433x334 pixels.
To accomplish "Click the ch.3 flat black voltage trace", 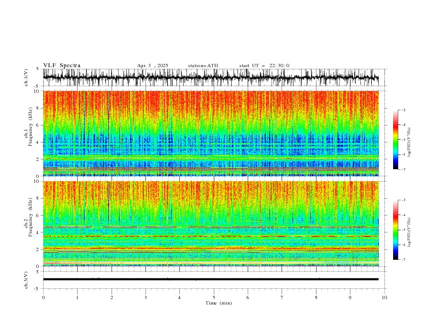I will pyautogui.click(x=210, y=279).
